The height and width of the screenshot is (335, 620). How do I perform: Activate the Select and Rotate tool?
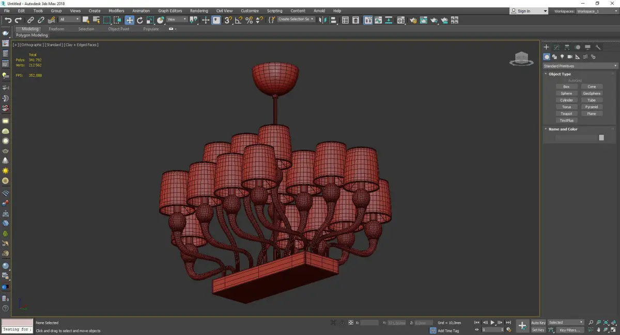[x=139, y=20]
